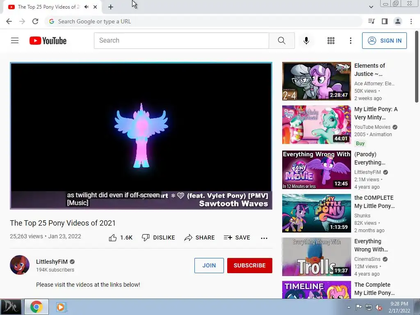420x315 pixels.
Task: Open the LittleshyFiM channel name link
Action: (x=52, y=262)
